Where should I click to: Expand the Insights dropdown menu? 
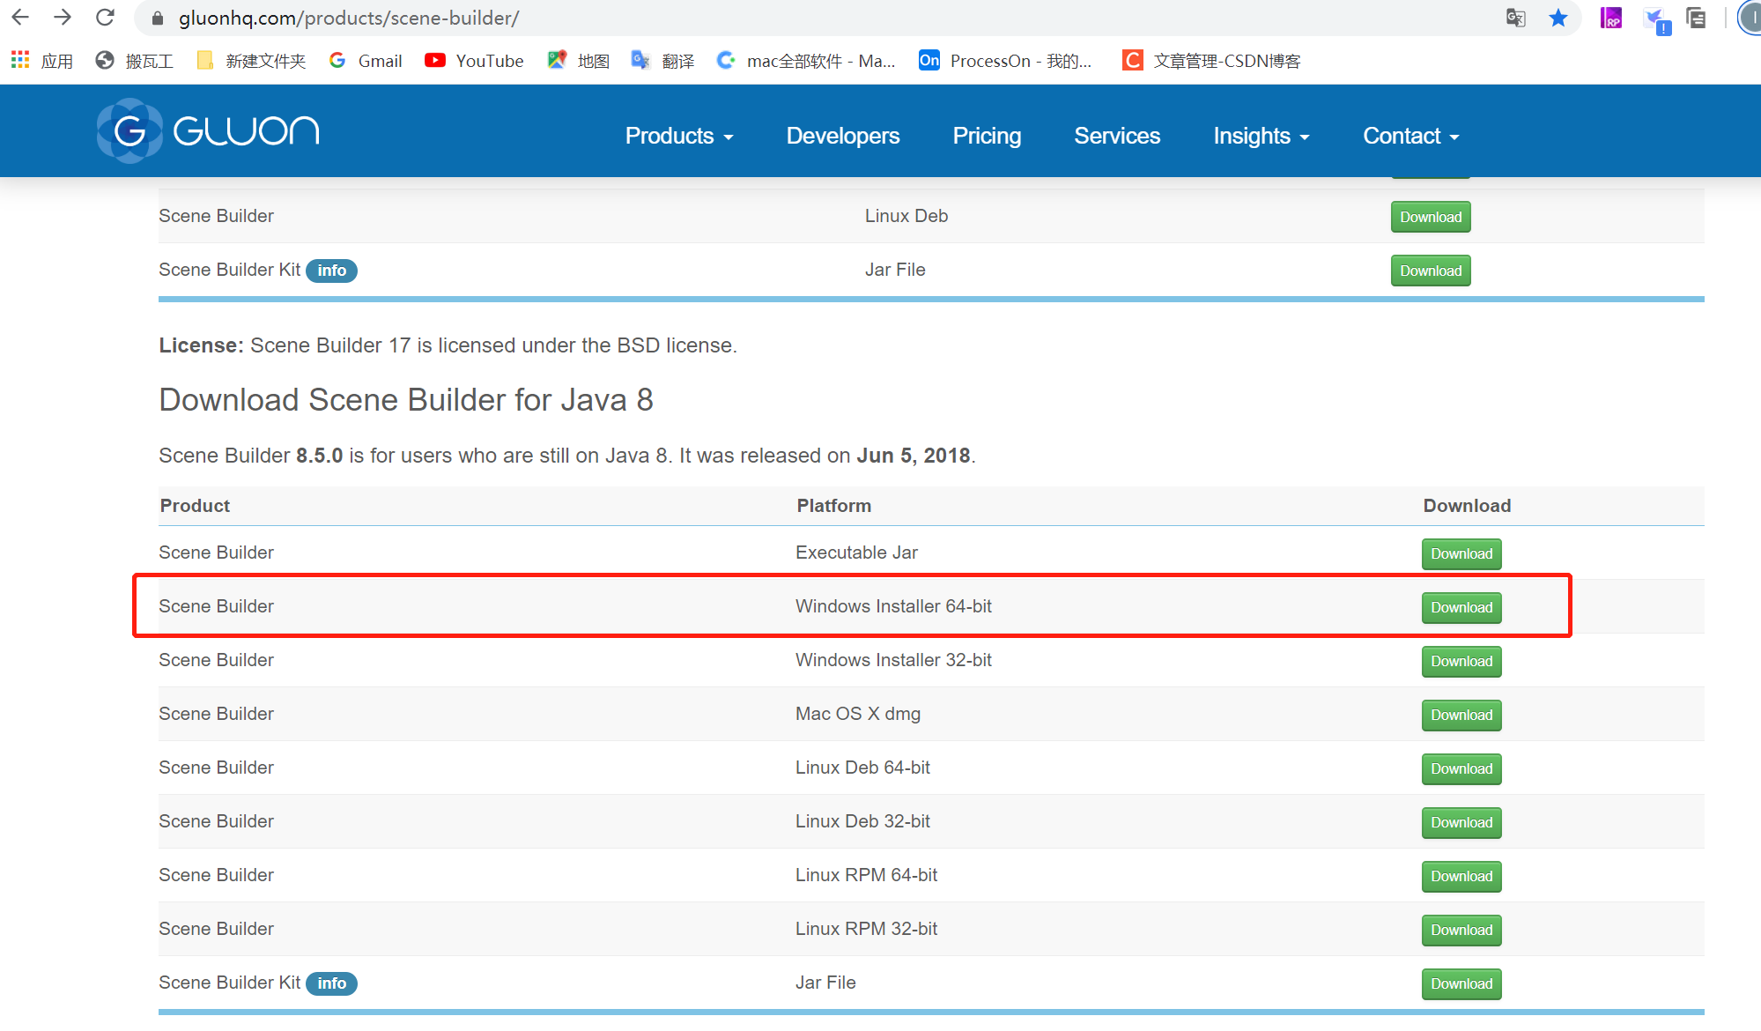[1262, 136]
